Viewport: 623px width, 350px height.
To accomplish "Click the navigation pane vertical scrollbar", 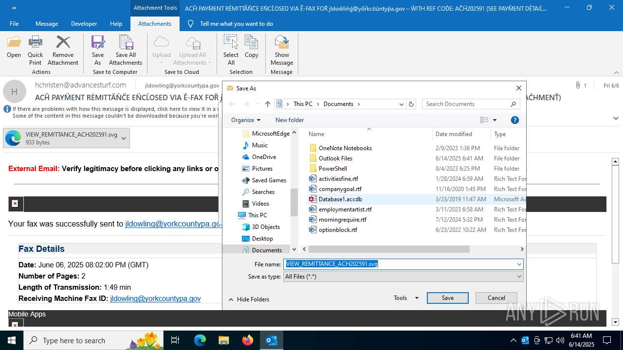I will pos(294,202).
